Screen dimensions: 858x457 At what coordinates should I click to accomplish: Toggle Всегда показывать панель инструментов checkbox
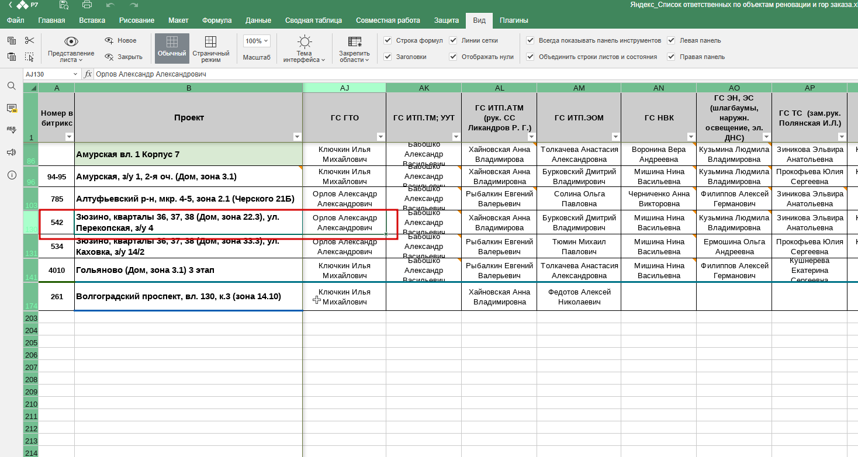coord(530,40)
